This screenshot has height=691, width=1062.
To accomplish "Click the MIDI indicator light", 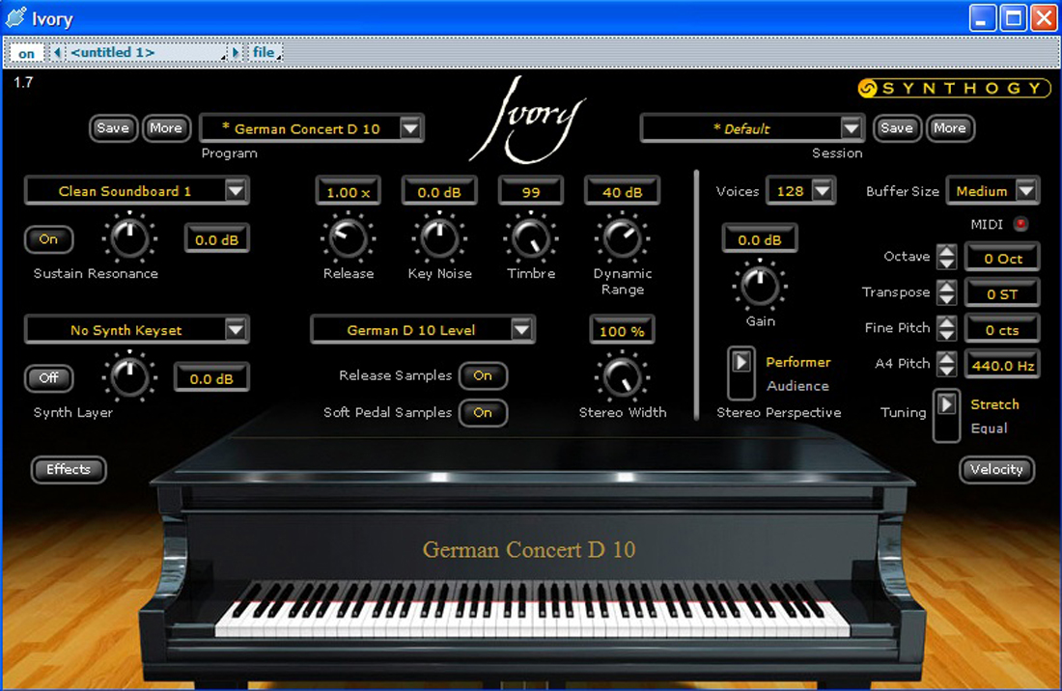I will pyautogui.click(x=1022, y=223).
